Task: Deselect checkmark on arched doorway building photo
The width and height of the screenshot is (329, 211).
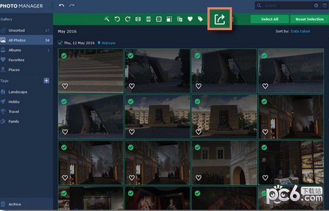Action: [x=197, y=147]
